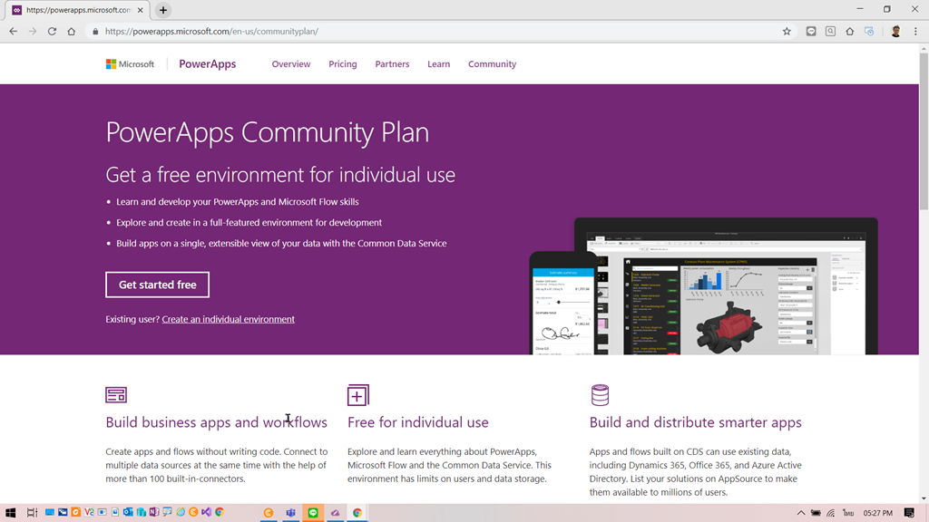The width and height of the screenshot is (929, 522).
Task: Click the database cylinder icon
Action: click(x=600, y=395)
